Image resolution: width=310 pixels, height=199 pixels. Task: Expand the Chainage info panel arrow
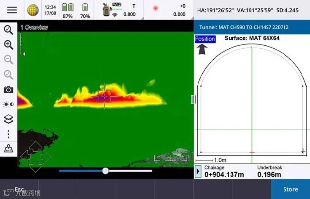(x=198, y=171)
